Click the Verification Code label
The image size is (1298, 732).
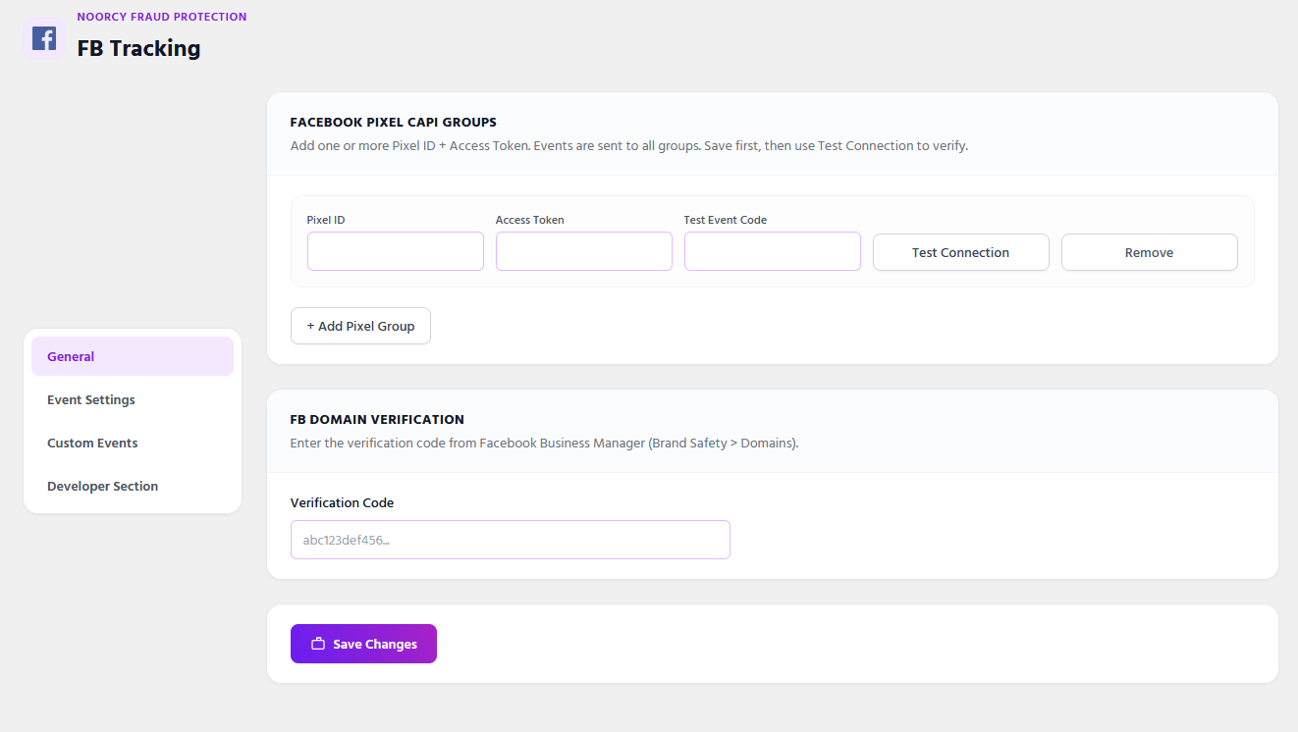pyautogui.click(x=342, y=502)
